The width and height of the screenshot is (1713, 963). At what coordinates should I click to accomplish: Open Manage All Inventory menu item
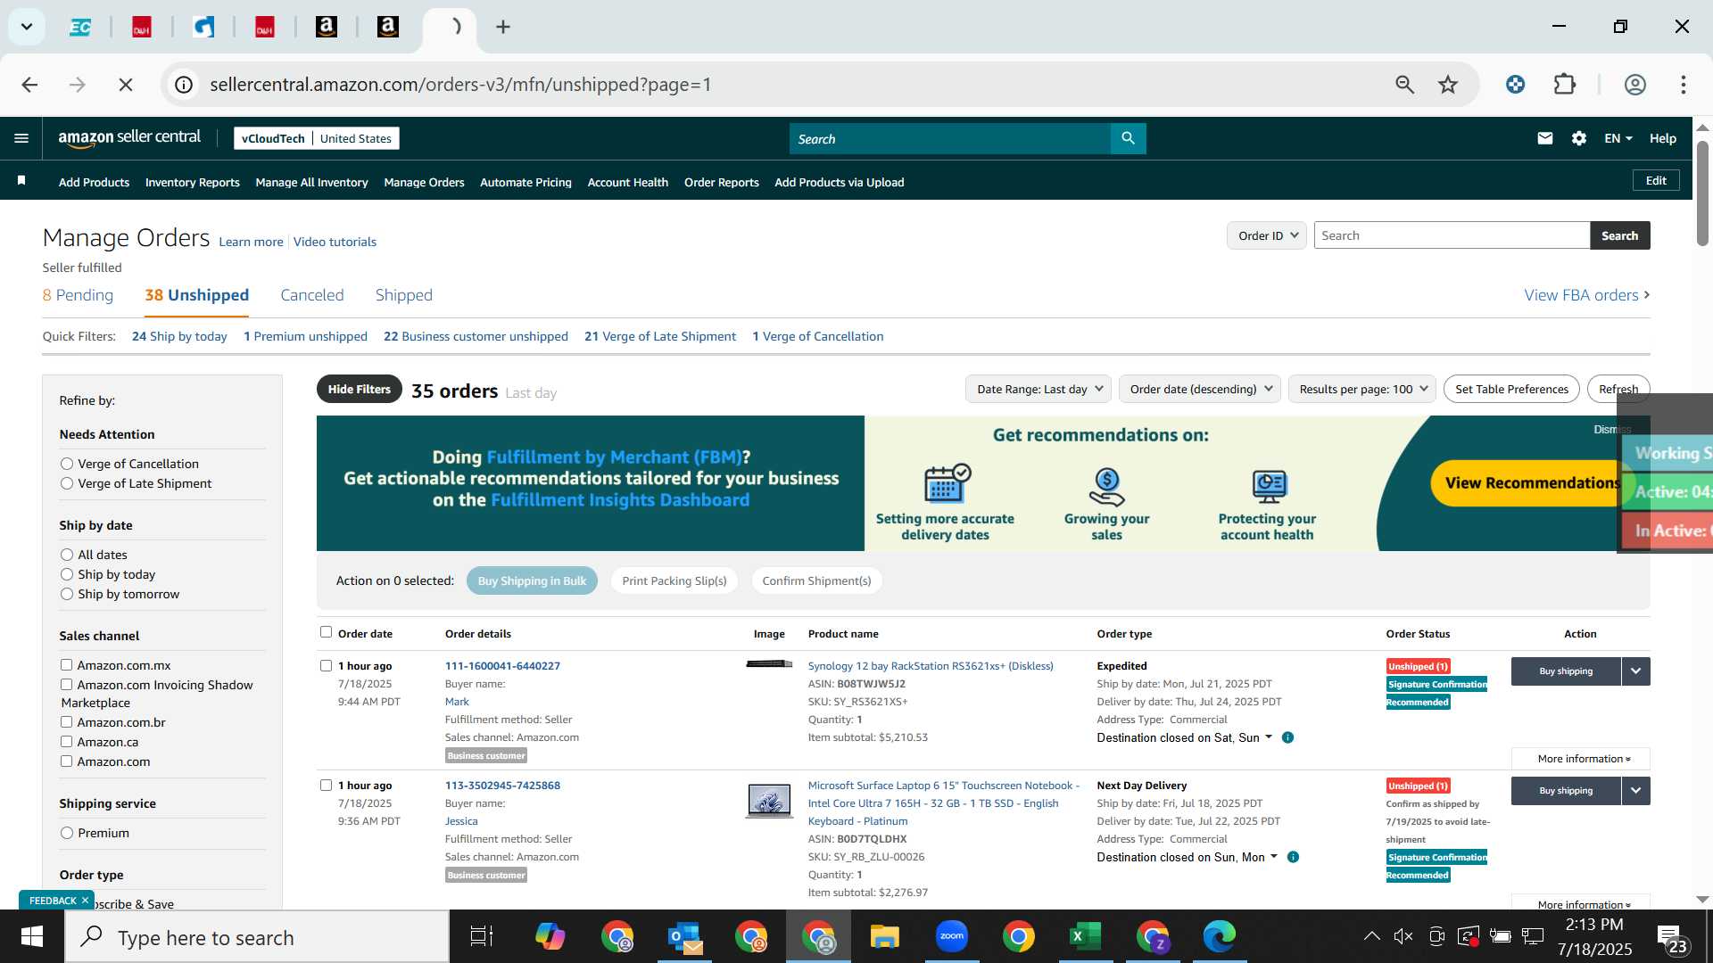(x=312, y=182)
